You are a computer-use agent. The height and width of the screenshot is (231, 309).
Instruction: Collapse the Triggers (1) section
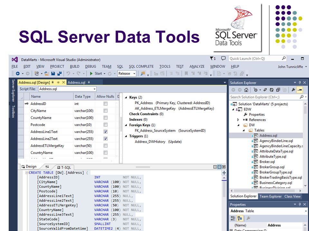coord(126,136)
